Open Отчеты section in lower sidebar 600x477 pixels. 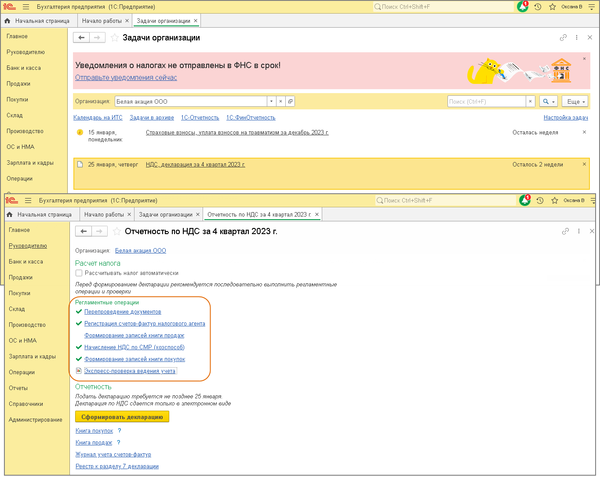[18, 388]
